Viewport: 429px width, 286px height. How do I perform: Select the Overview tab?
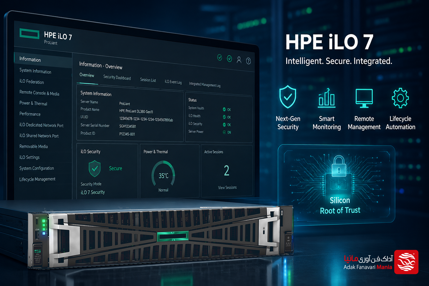click(87, 75)
